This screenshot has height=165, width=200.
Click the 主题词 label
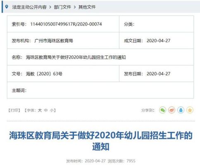point(19,90)
